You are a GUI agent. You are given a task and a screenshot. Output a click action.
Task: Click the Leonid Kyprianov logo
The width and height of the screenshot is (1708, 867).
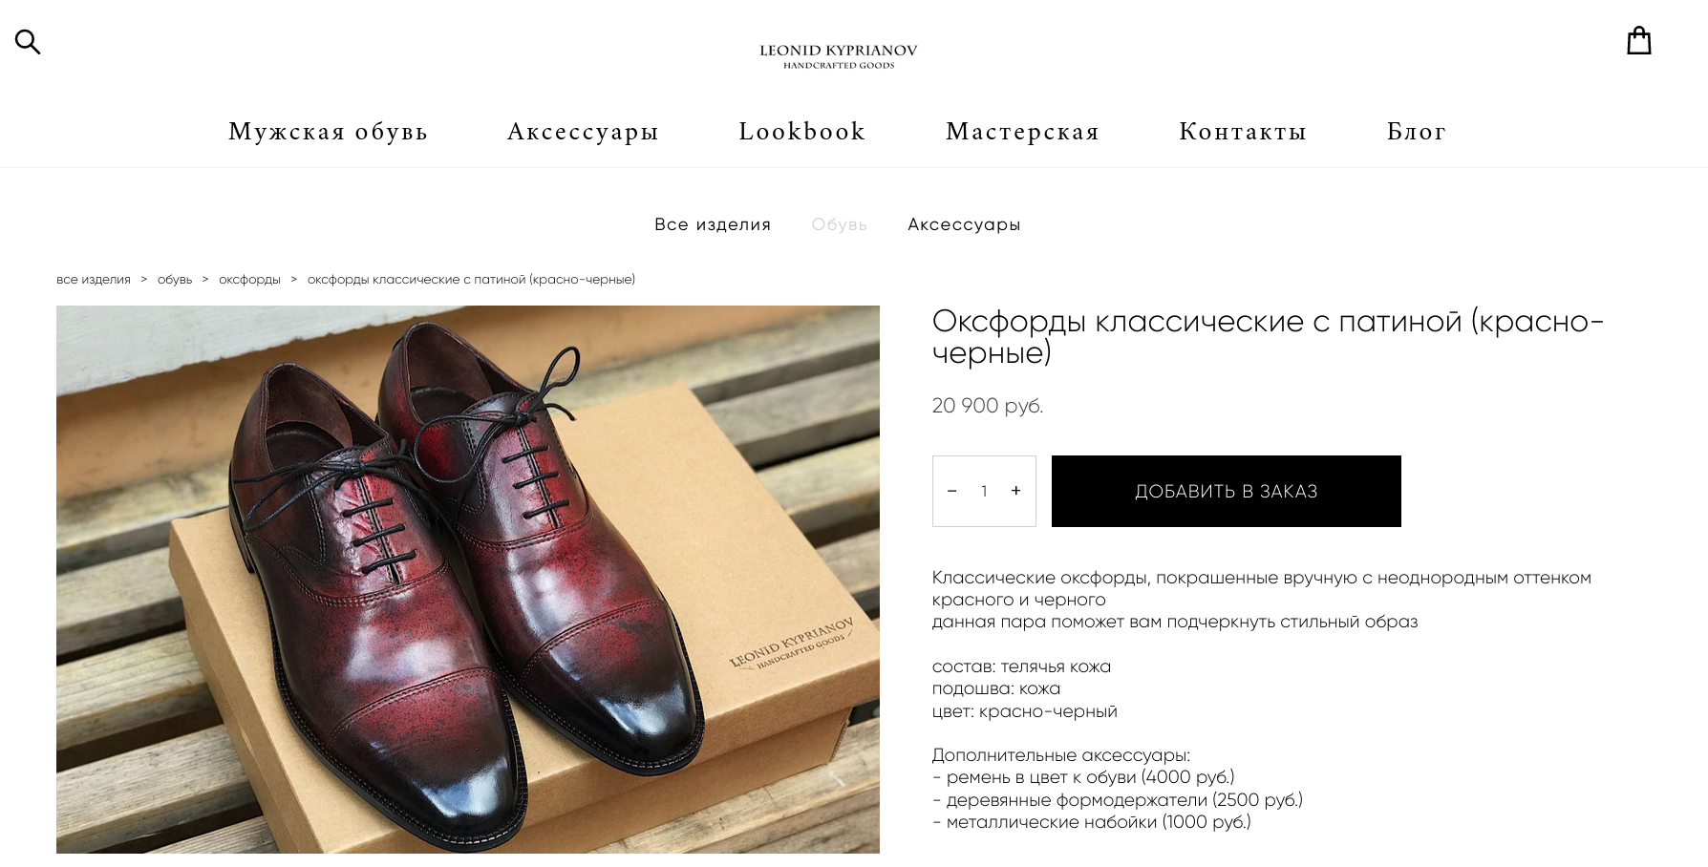[838, 55]
